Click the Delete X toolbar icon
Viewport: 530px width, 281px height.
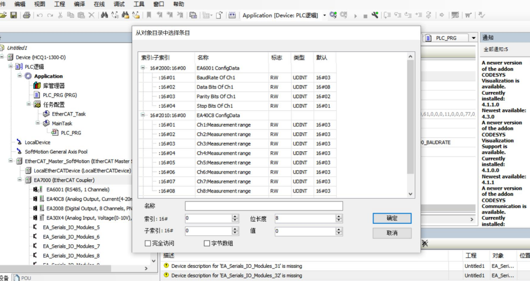(91, 15)
